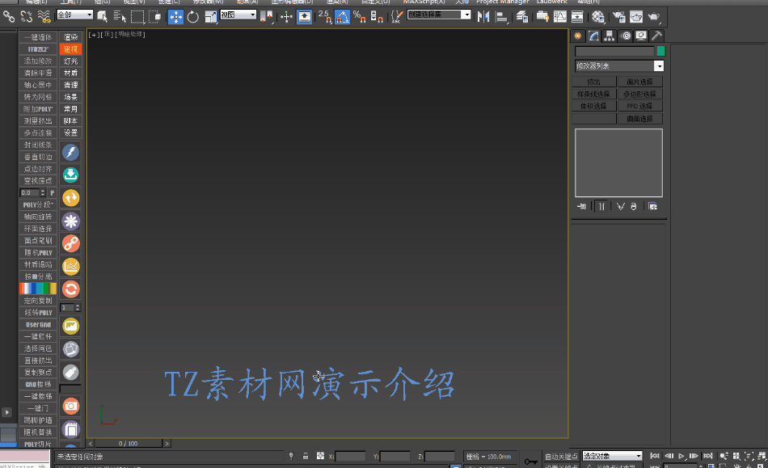Image resolution: width=768 pixels, height=468 pixels.
Task: Activate the Select and Scale tool
Action: [211, 17]
